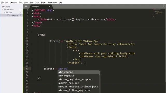Click "Share with your codding buddy" text
166x93 pixels.
tap(106, 53)
